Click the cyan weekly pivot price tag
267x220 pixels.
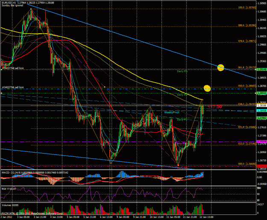click(x=261, y=110)
